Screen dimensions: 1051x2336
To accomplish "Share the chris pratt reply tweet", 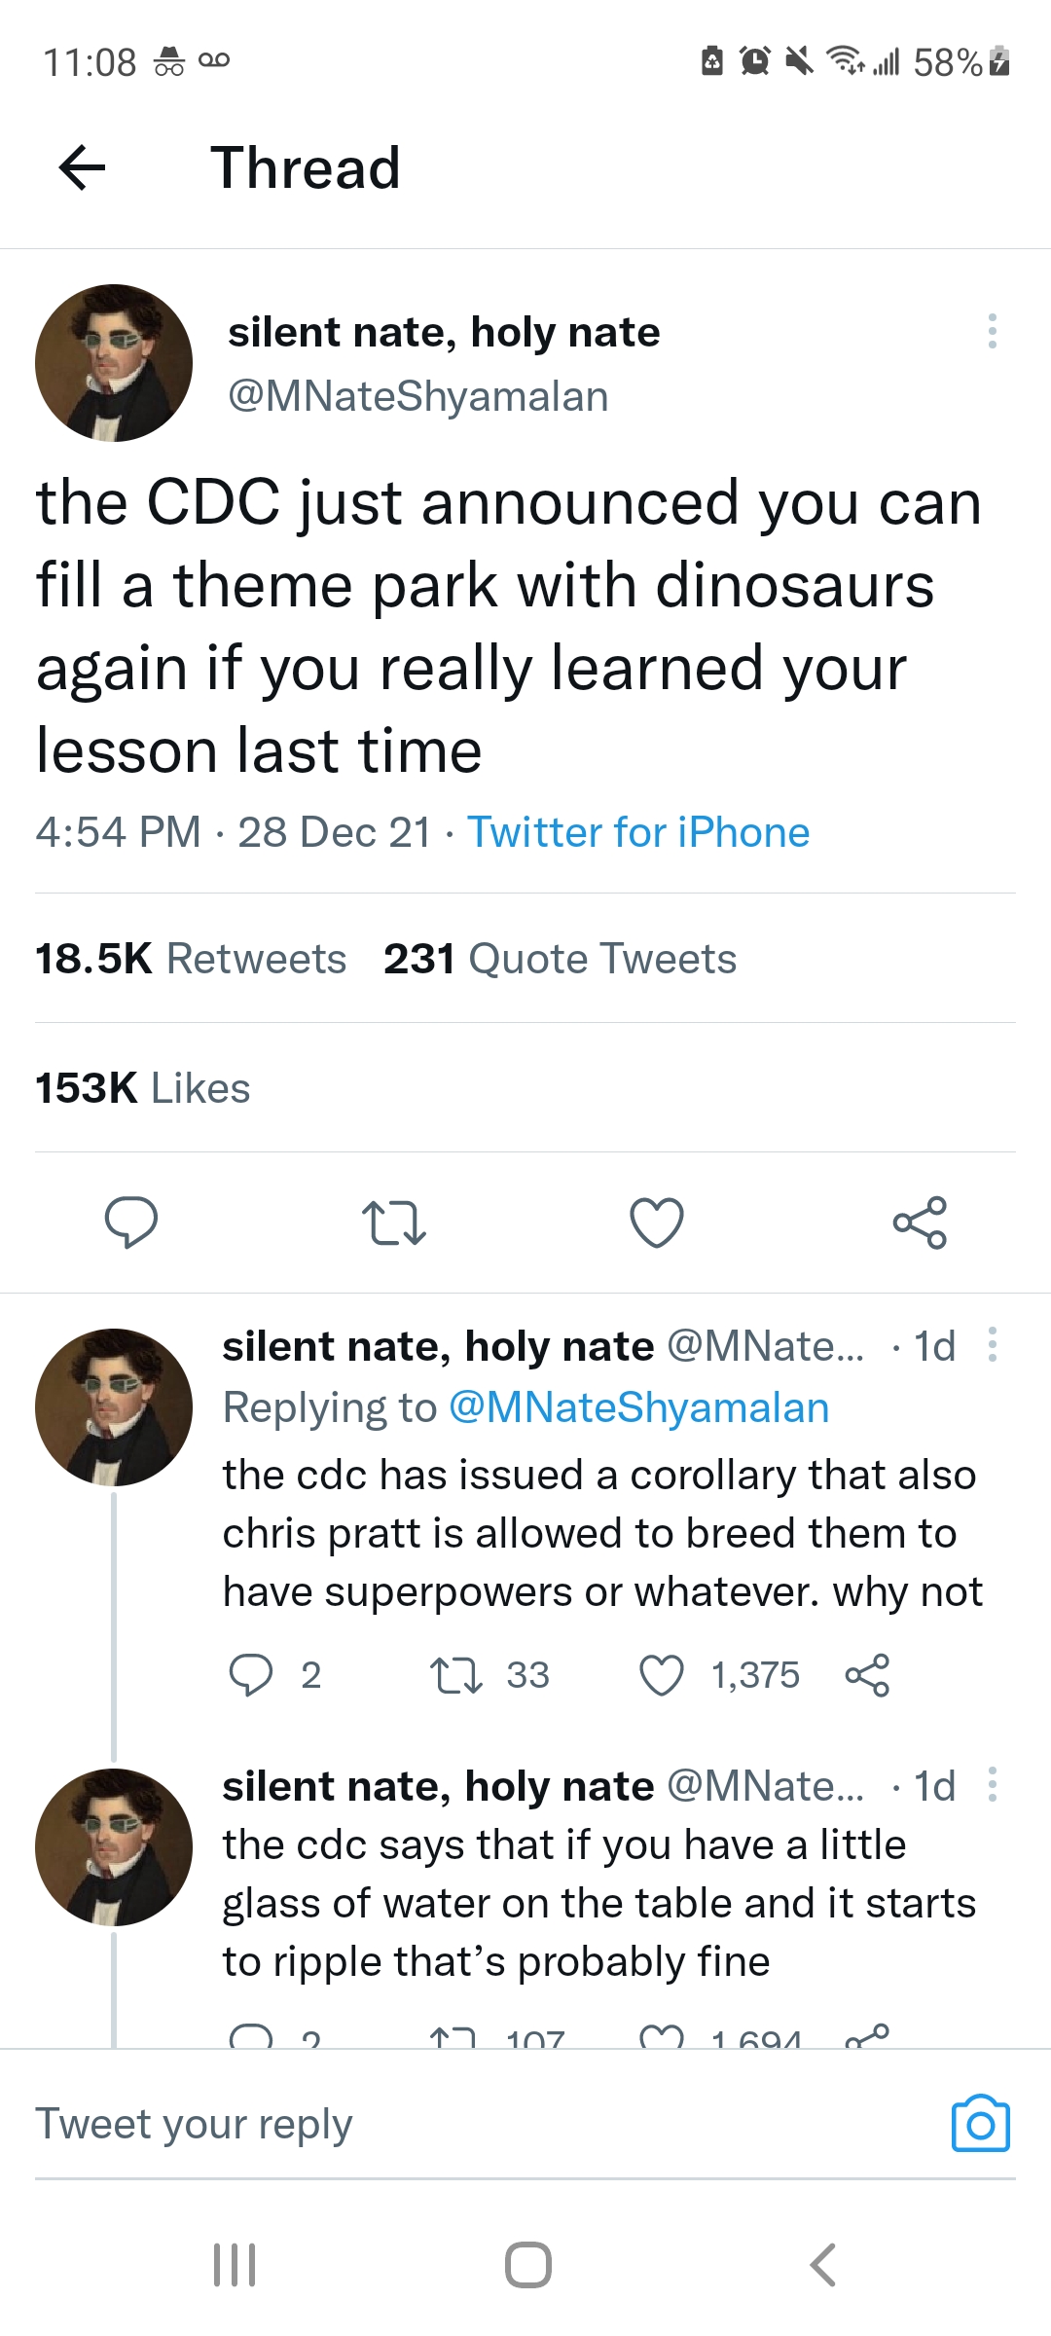I will point(867,1675).
